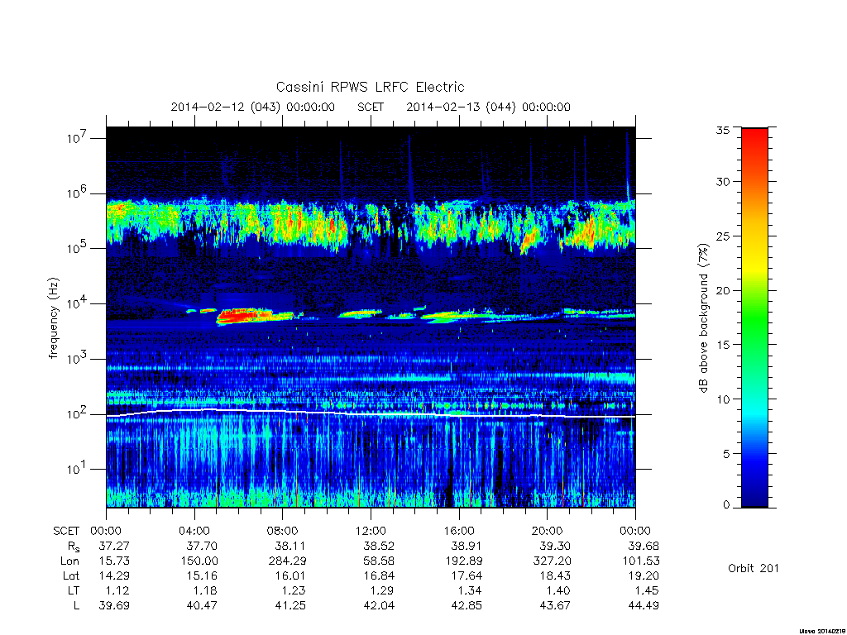Select the 10^6 frequency axis label
The height and width of the screenshot is (635, 847).
pos(77,192)
